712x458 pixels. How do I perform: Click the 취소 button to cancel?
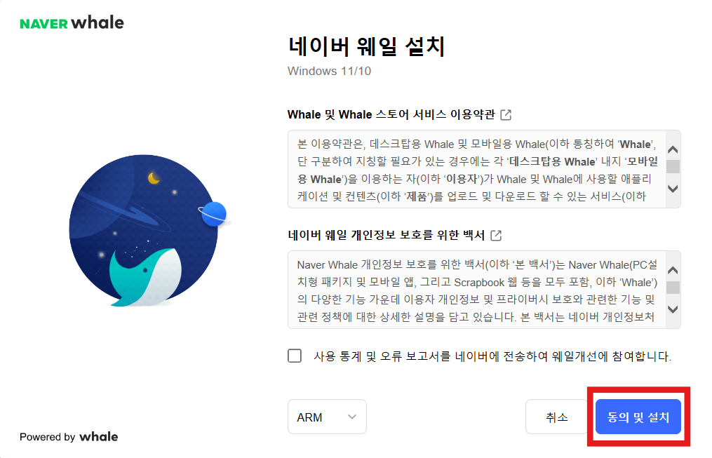click(556, 416)
